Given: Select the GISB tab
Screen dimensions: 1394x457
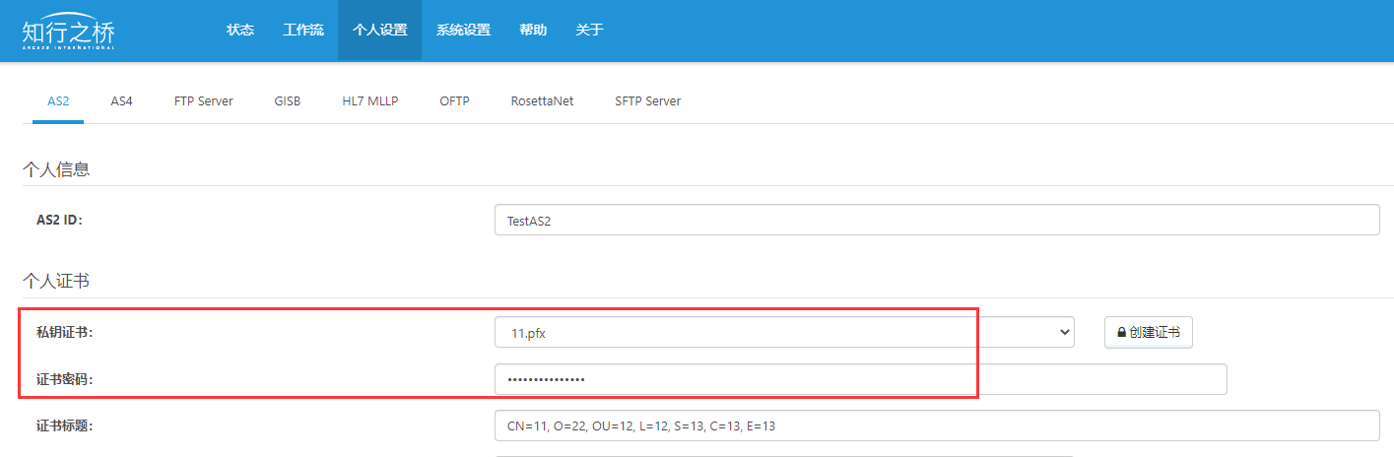Looking at the screenshot, I should click(287, 100).
